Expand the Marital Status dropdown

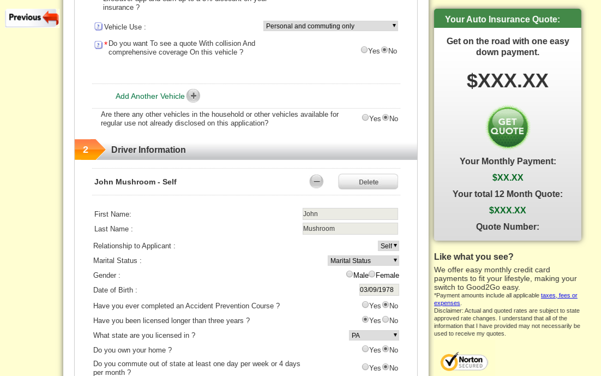[363, 260]
